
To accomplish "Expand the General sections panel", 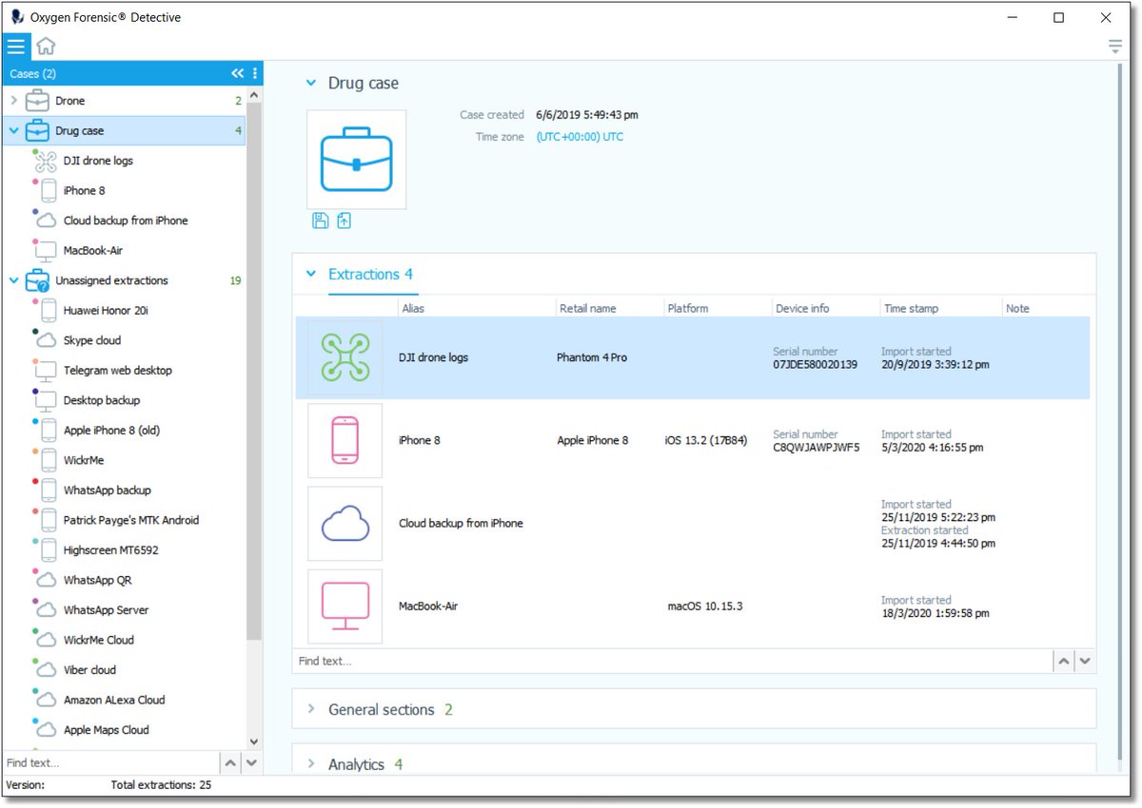I will point(310,710).
